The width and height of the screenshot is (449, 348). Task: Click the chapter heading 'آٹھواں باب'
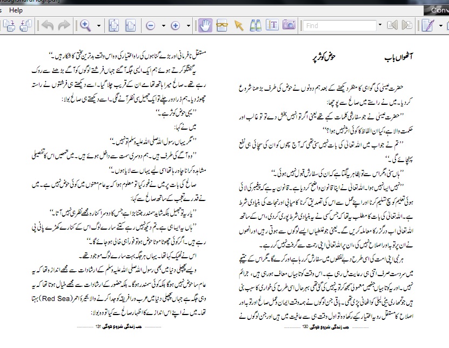tap(398, 58)
